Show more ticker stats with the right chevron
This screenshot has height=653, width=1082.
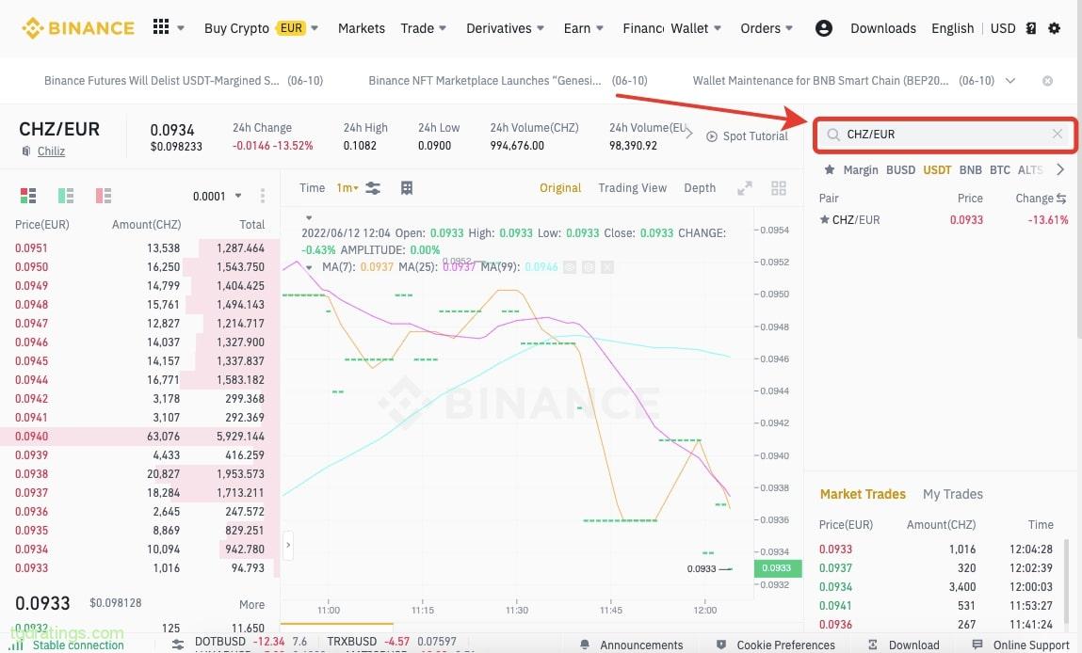(688, 134)
